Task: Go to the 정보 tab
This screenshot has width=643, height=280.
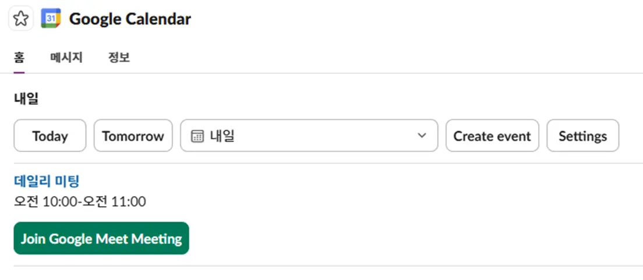Action: coord(119,58)
